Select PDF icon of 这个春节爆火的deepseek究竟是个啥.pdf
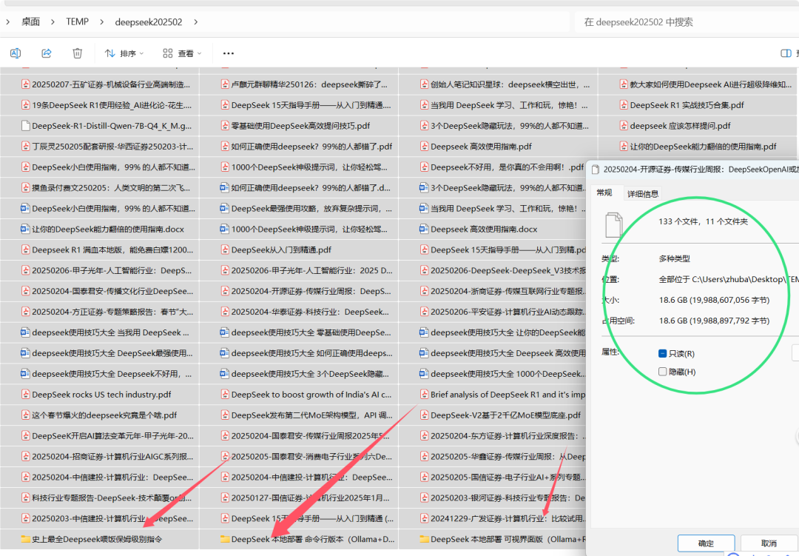Viewport: 799px width, 556px height. [x=25, y=415]
